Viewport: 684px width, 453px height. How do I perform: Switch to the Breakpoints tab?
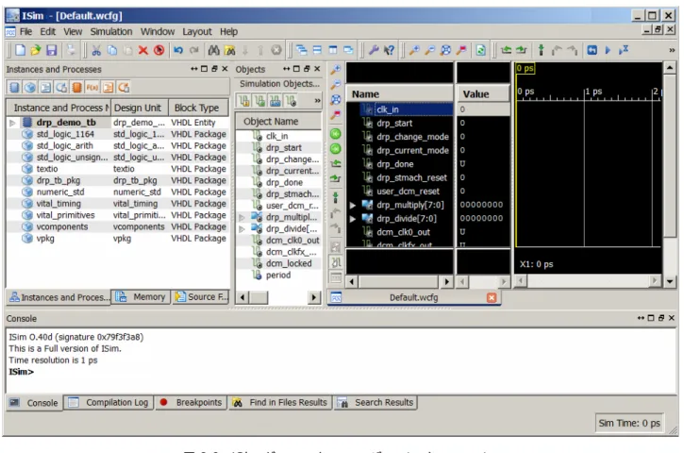pos(192,402)
